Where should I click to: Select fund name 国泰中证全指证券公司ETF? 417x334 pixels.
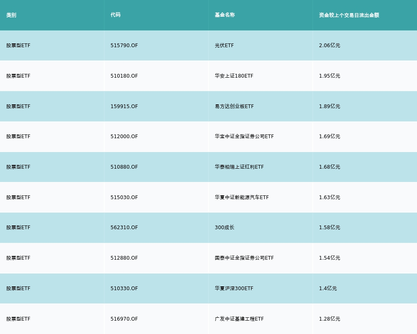[244, 258]
